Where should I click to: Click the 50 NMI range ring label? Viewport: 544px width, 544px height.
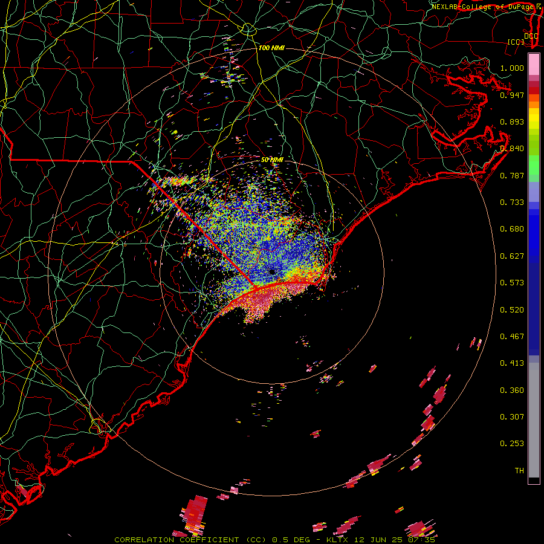[x=272, y=160]
